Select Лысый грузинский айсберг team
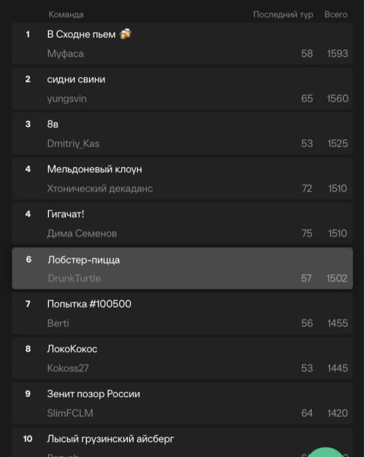Screen dimensions: 365x457 click(x=182, y=442)
